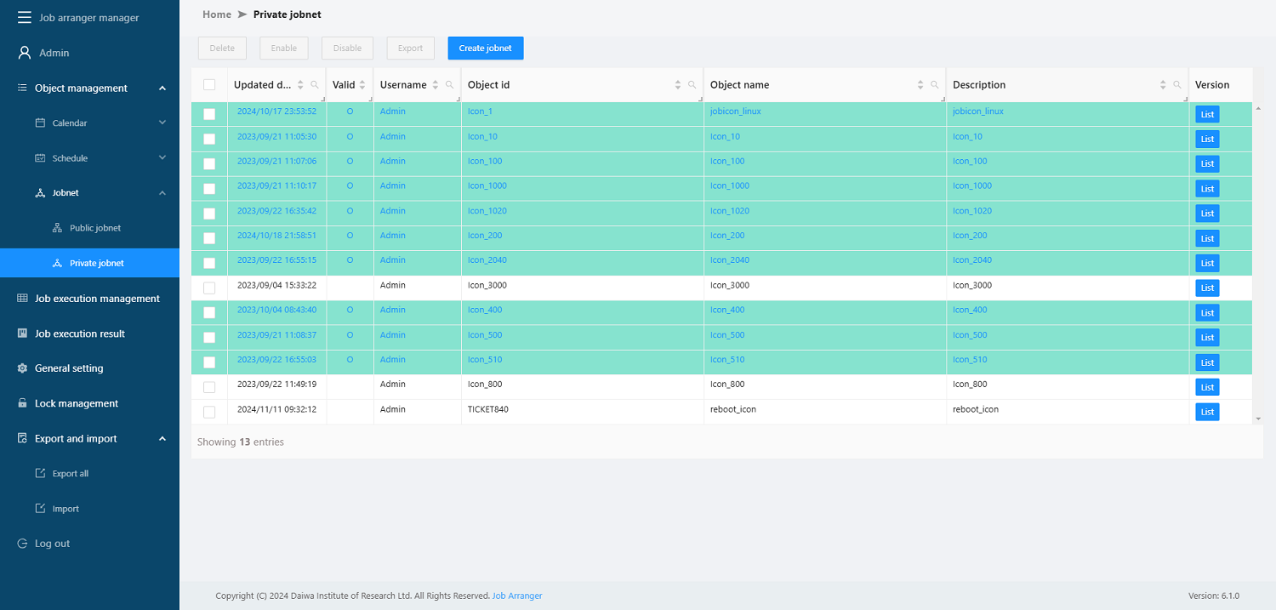Sort by Valid column arrows
Screen dimensions: 1276x610
(362, 85)
